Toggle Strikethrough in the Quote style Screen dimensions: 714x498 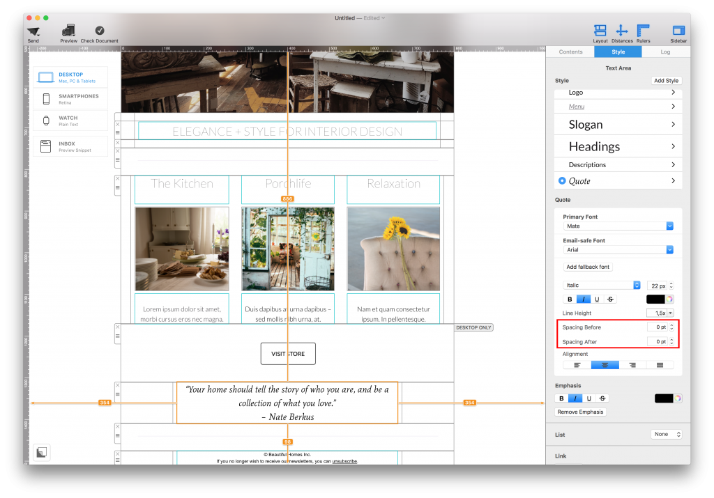click(x=610, y=299)
